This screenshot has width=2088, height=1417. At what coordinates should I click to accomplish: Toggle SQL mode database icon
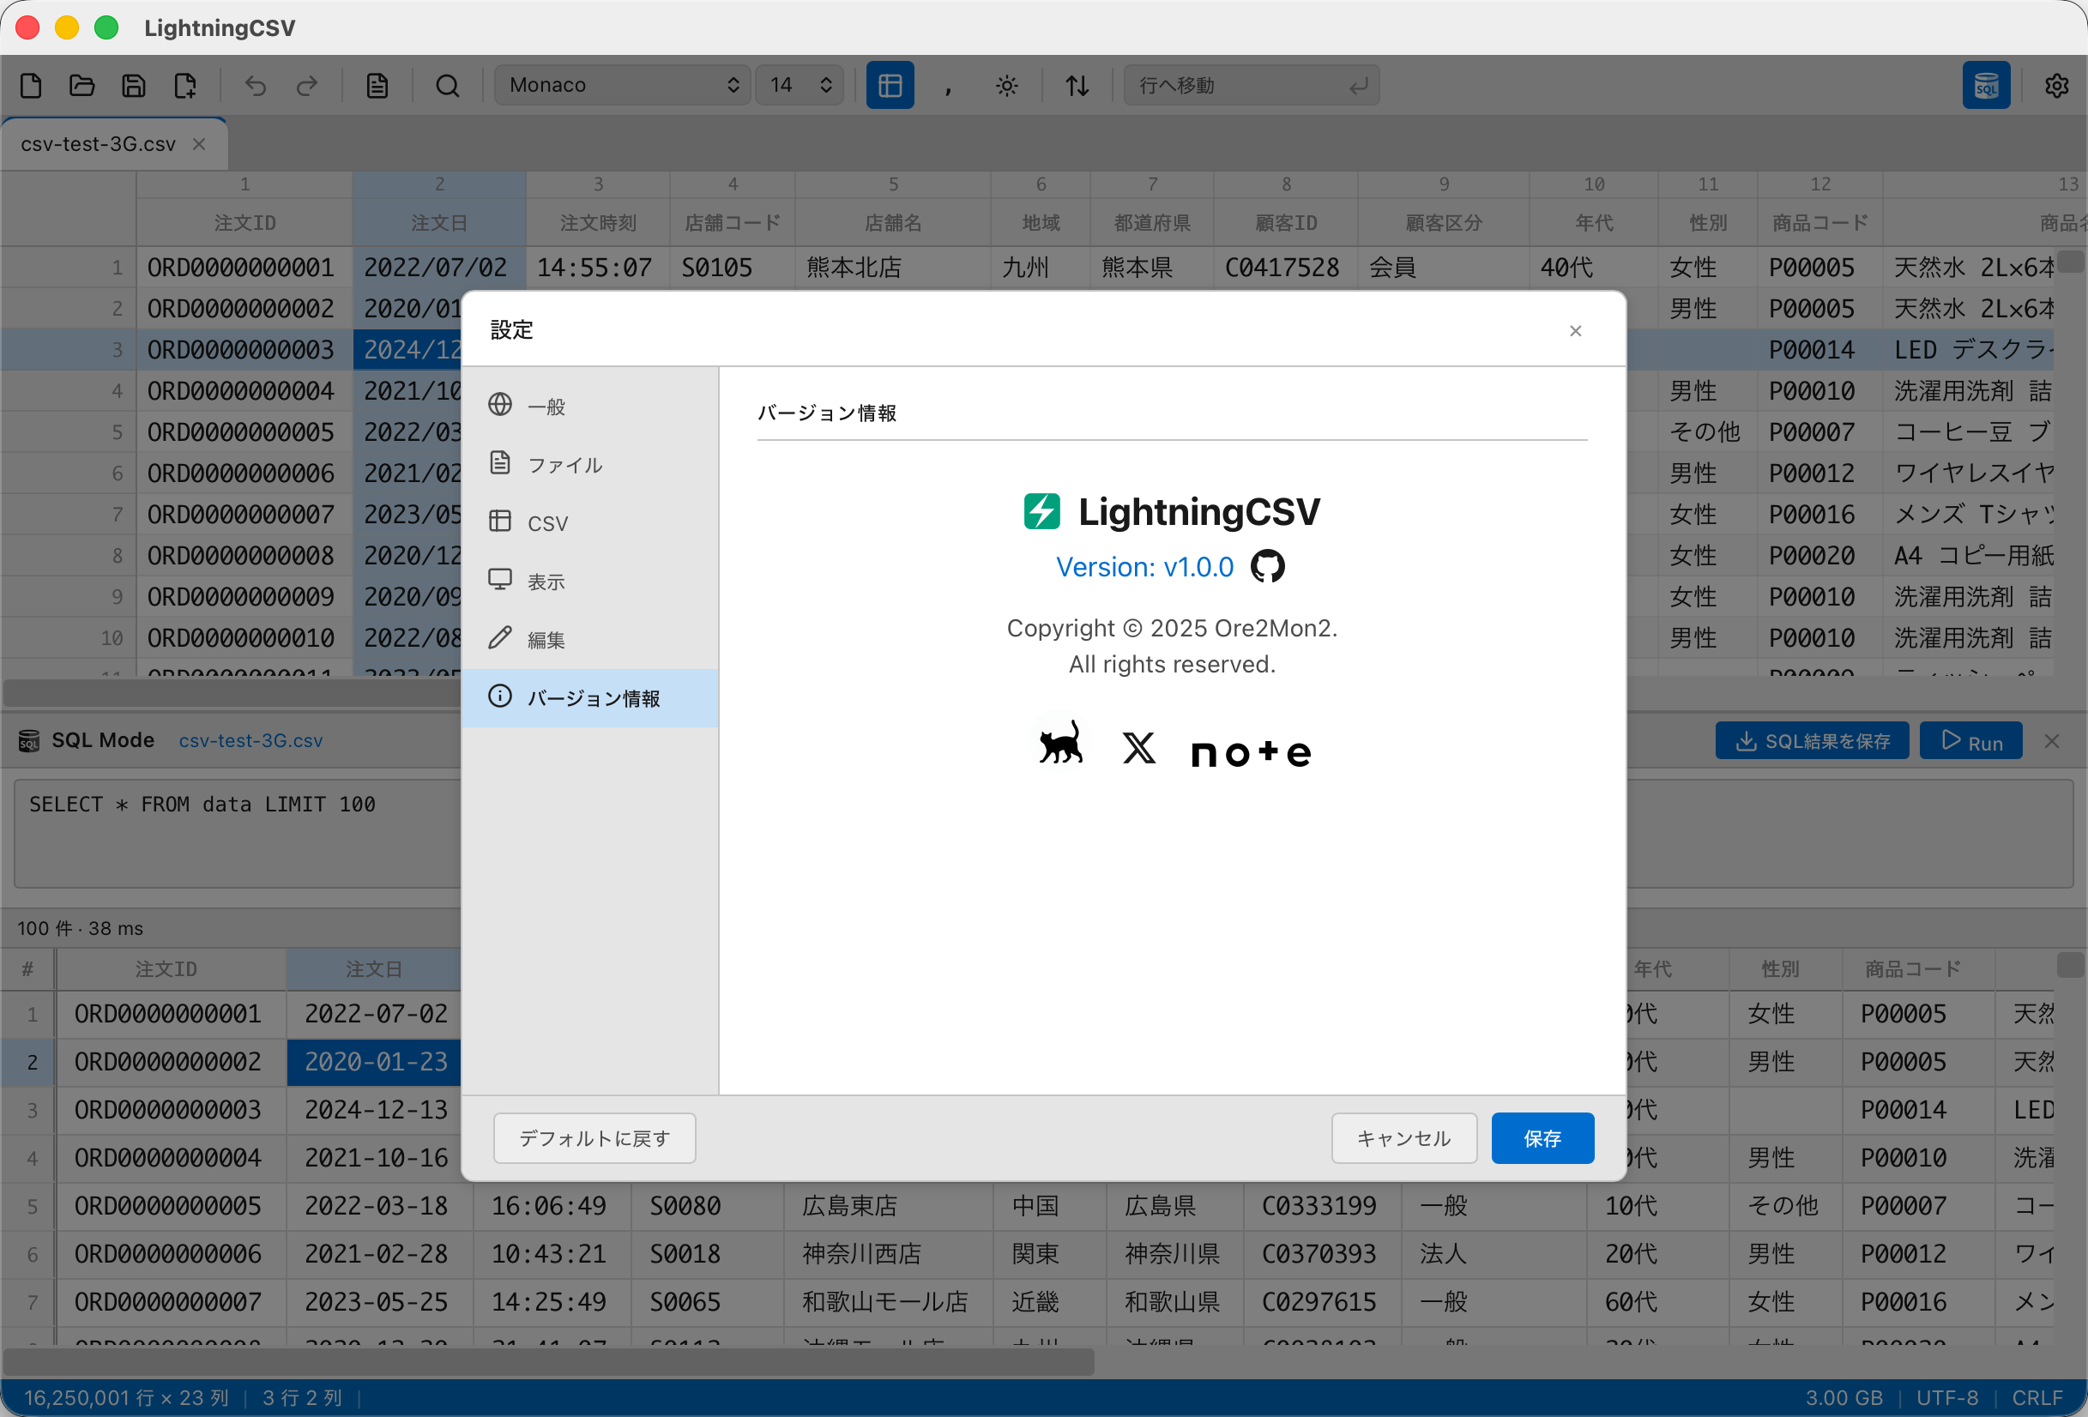(x=1987, y=86)
